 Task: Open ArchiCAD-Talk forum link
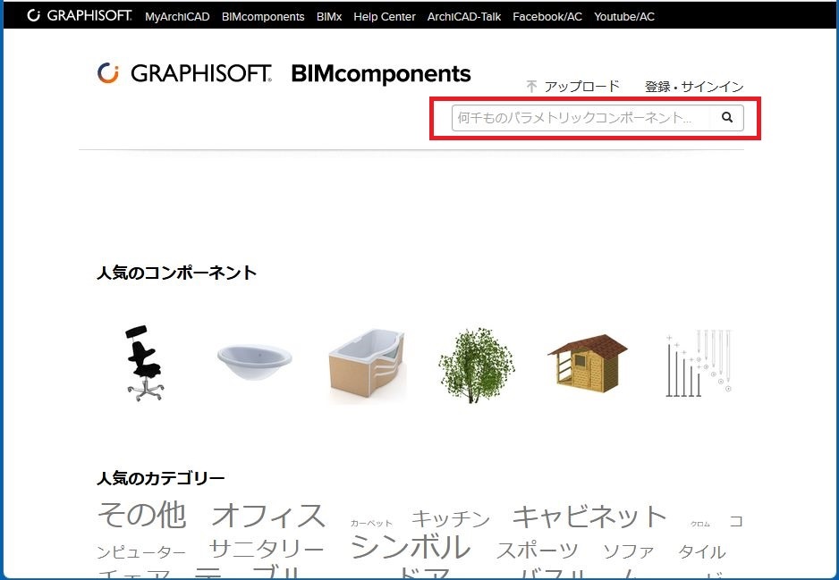tap(464, 17)
